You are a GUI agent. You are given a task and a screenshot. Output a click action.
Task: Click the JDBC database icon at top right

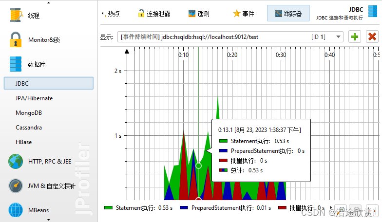coord(372,12)
